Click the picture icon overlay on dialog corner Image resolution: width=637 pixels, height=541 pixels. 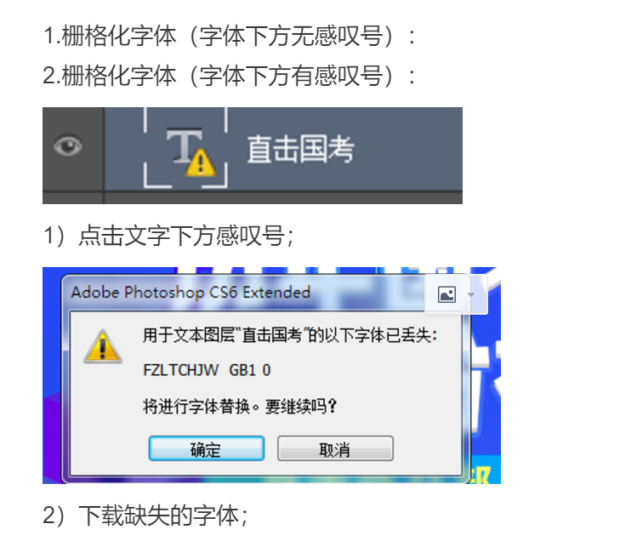(x=446, y=294)
